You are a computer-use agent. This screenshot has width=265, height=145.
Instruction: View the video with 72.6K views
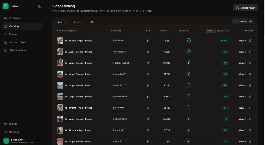pos(242,40)
